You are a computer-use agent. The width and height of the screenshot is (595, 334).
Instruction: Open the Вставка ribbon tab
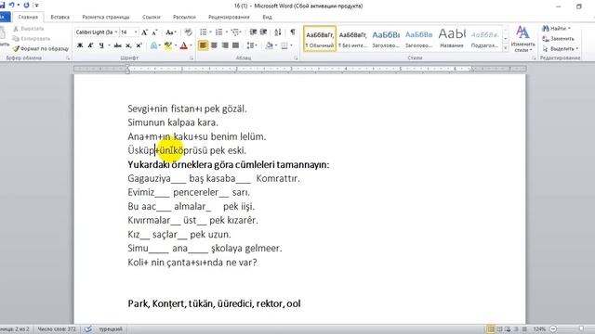[x=59, y=17]
